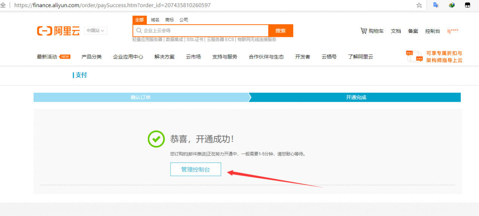Viewport: 479px width, 216px height.
Task: Click the Aliyun logo
Action: tap(58, 31)
